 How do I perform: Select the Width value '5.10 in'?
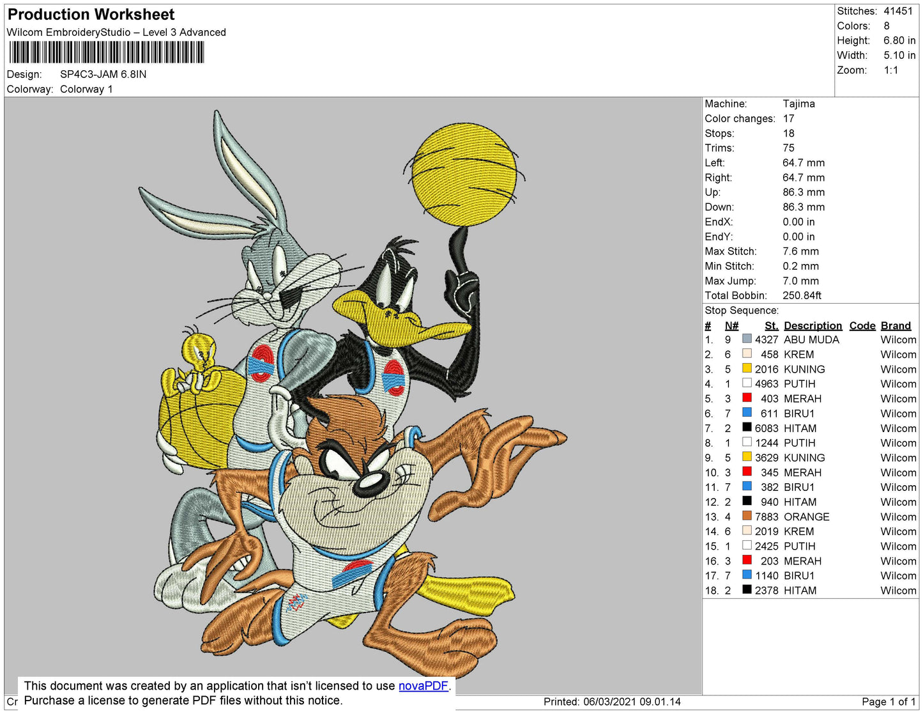(x=899, y=56)
